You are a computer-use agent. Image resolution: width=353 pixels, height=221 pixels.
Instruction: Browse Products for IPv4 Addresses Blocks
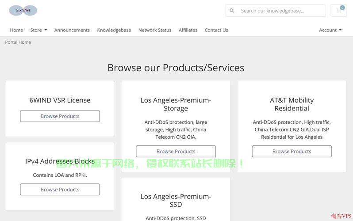click(60, 190)
